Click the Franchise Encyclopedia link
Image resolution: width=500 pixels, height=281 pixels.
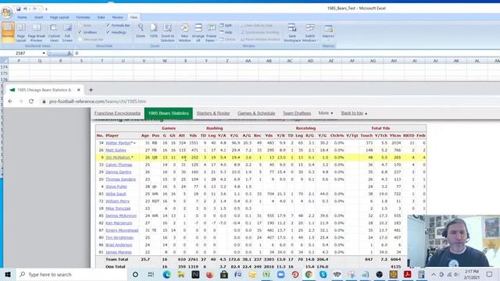tap(117, 113)
